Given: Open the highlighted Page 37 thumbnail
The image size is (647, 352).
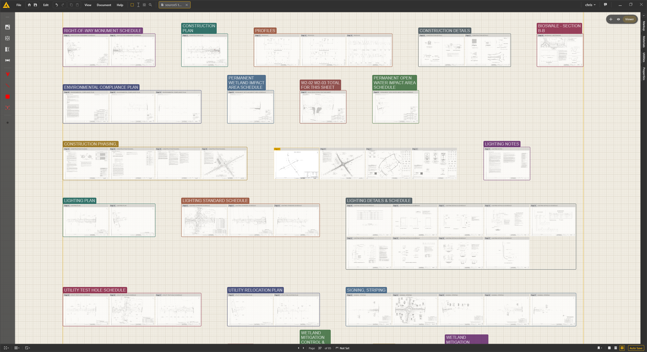Looking at the screenshot, I should (x=296, y=164).
